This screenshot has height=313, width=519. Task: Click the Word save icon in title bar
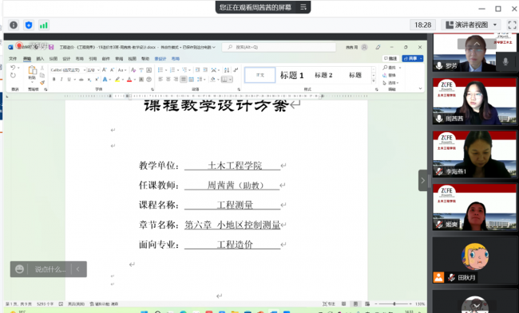click(x=51, y=47)
